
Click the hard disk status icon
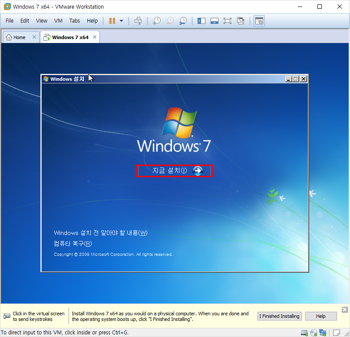click(x=304, y=333)
